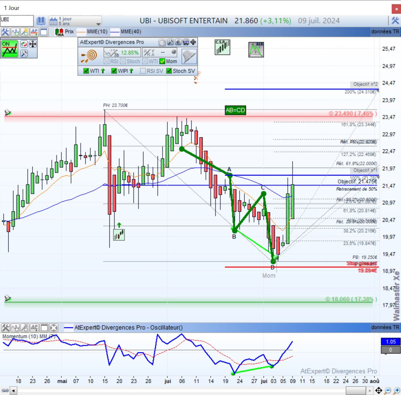Click the target with arrows icon
The height and width of the screenshot is (395, 401).
coord(89,56)
